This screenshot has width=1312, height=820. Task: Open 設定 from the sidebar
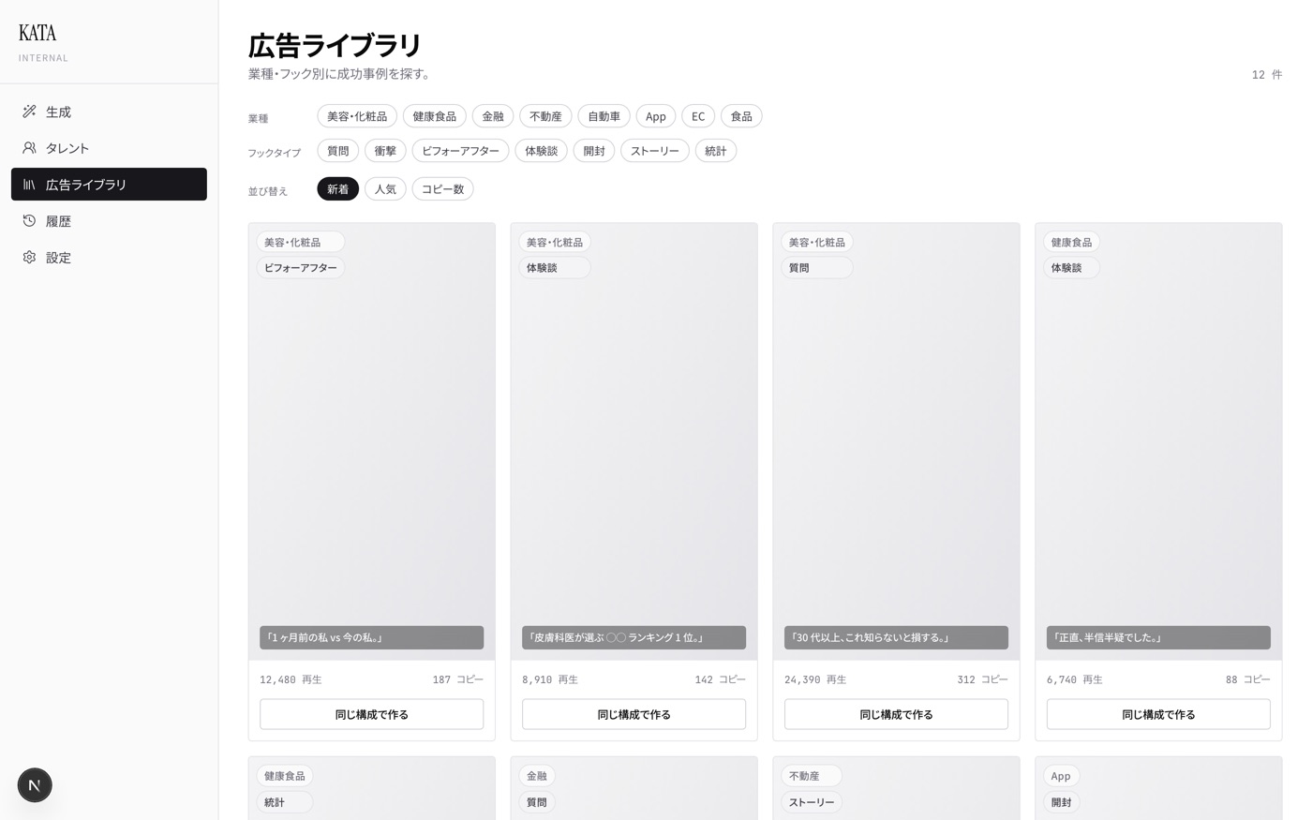(x=109, y=257)
